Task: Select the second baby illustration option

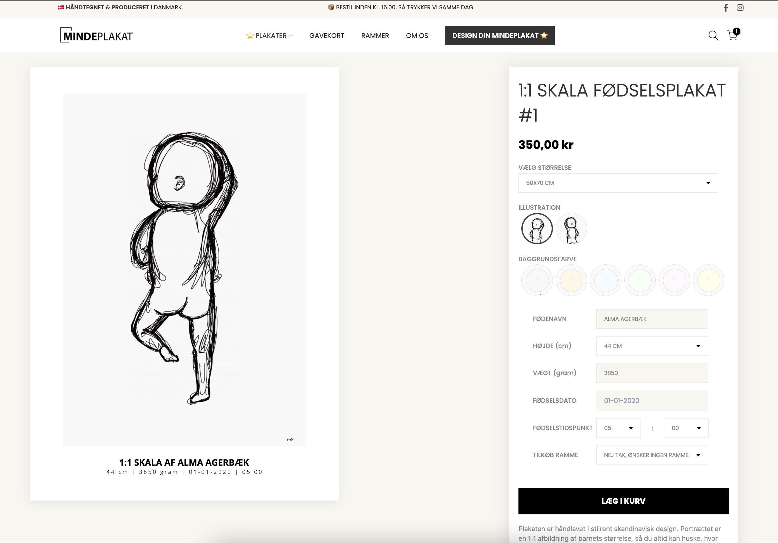Action: coord(571,229)
